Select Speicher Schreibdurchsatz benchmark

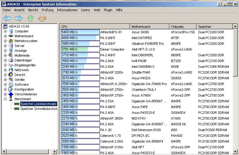(39, 109)
